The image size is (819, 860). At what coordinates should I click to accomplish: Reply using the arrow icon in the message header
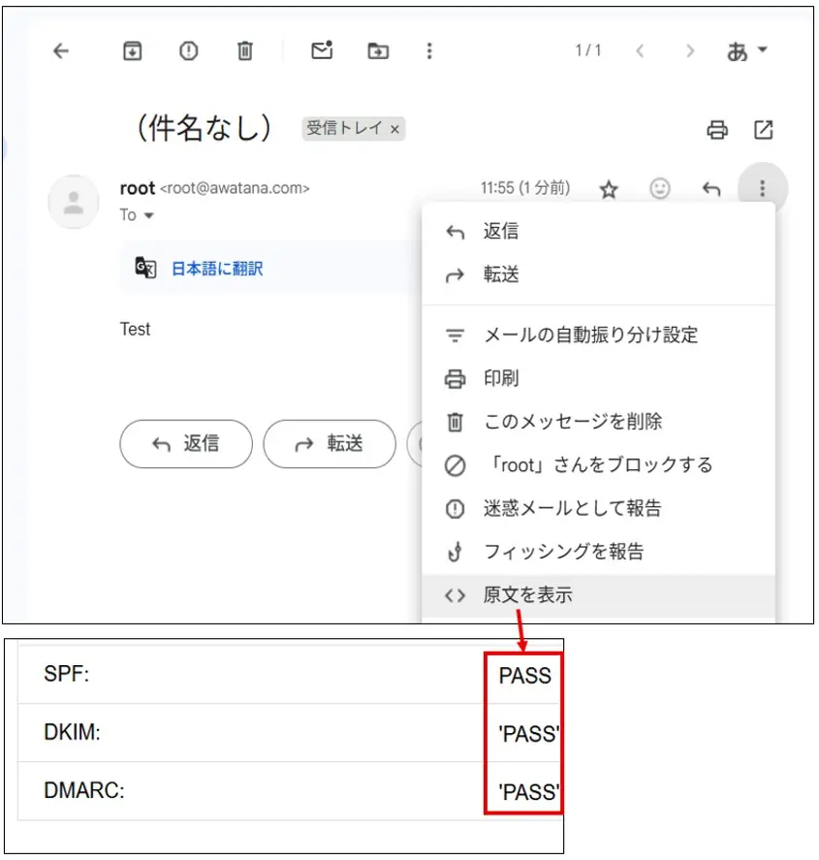(711, 189)
